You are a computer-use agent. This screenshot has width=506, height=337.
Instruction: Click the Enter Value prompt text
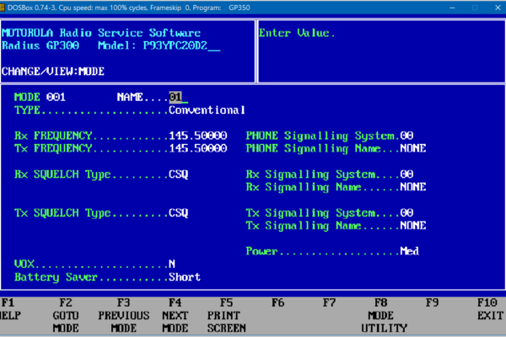pos(297,33)
